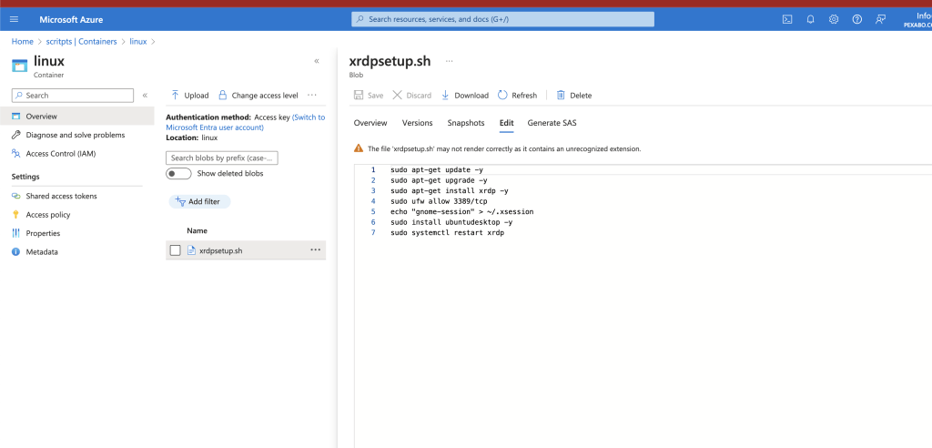Open the help question mark icon
The width and height of the screenshot is (932, 448).
(x=857, y=19)
